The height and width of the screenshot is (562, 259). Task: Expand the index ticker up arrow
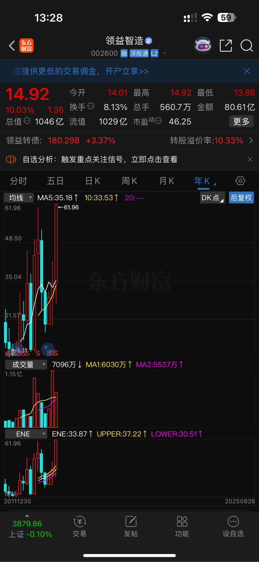coord(27,515)
